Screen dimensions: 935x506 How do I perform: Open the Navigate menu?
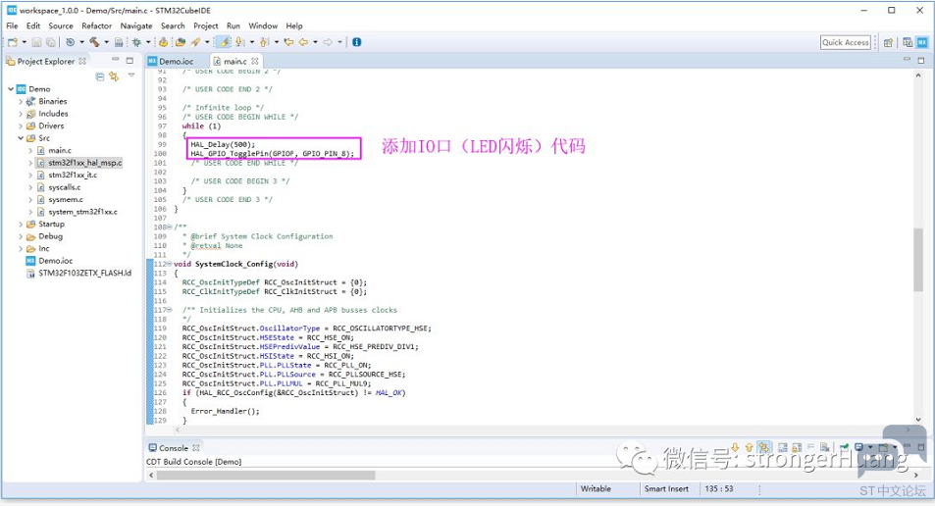(136, 25)
